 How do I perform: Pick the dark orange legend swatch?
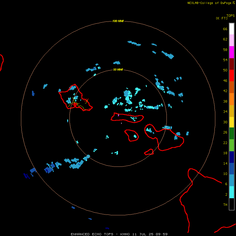click(232, 87)
